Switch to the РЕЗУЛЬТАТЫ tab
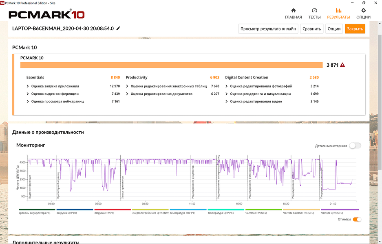The image size is (382, 244). 338,13
